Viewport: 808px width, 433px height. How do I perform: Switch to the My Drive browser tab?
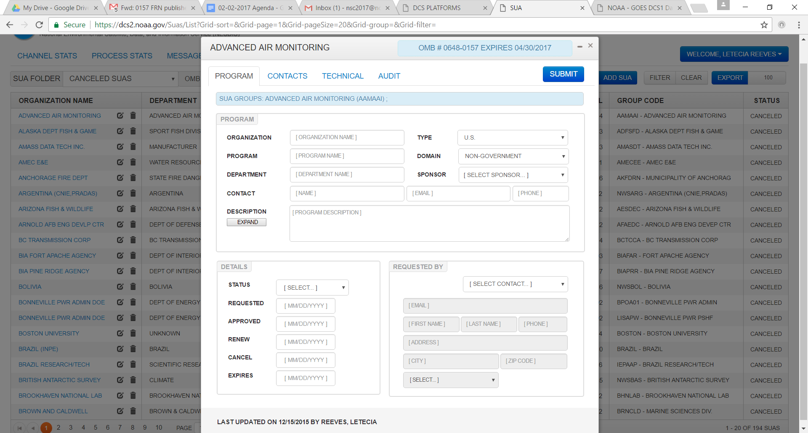55,8
